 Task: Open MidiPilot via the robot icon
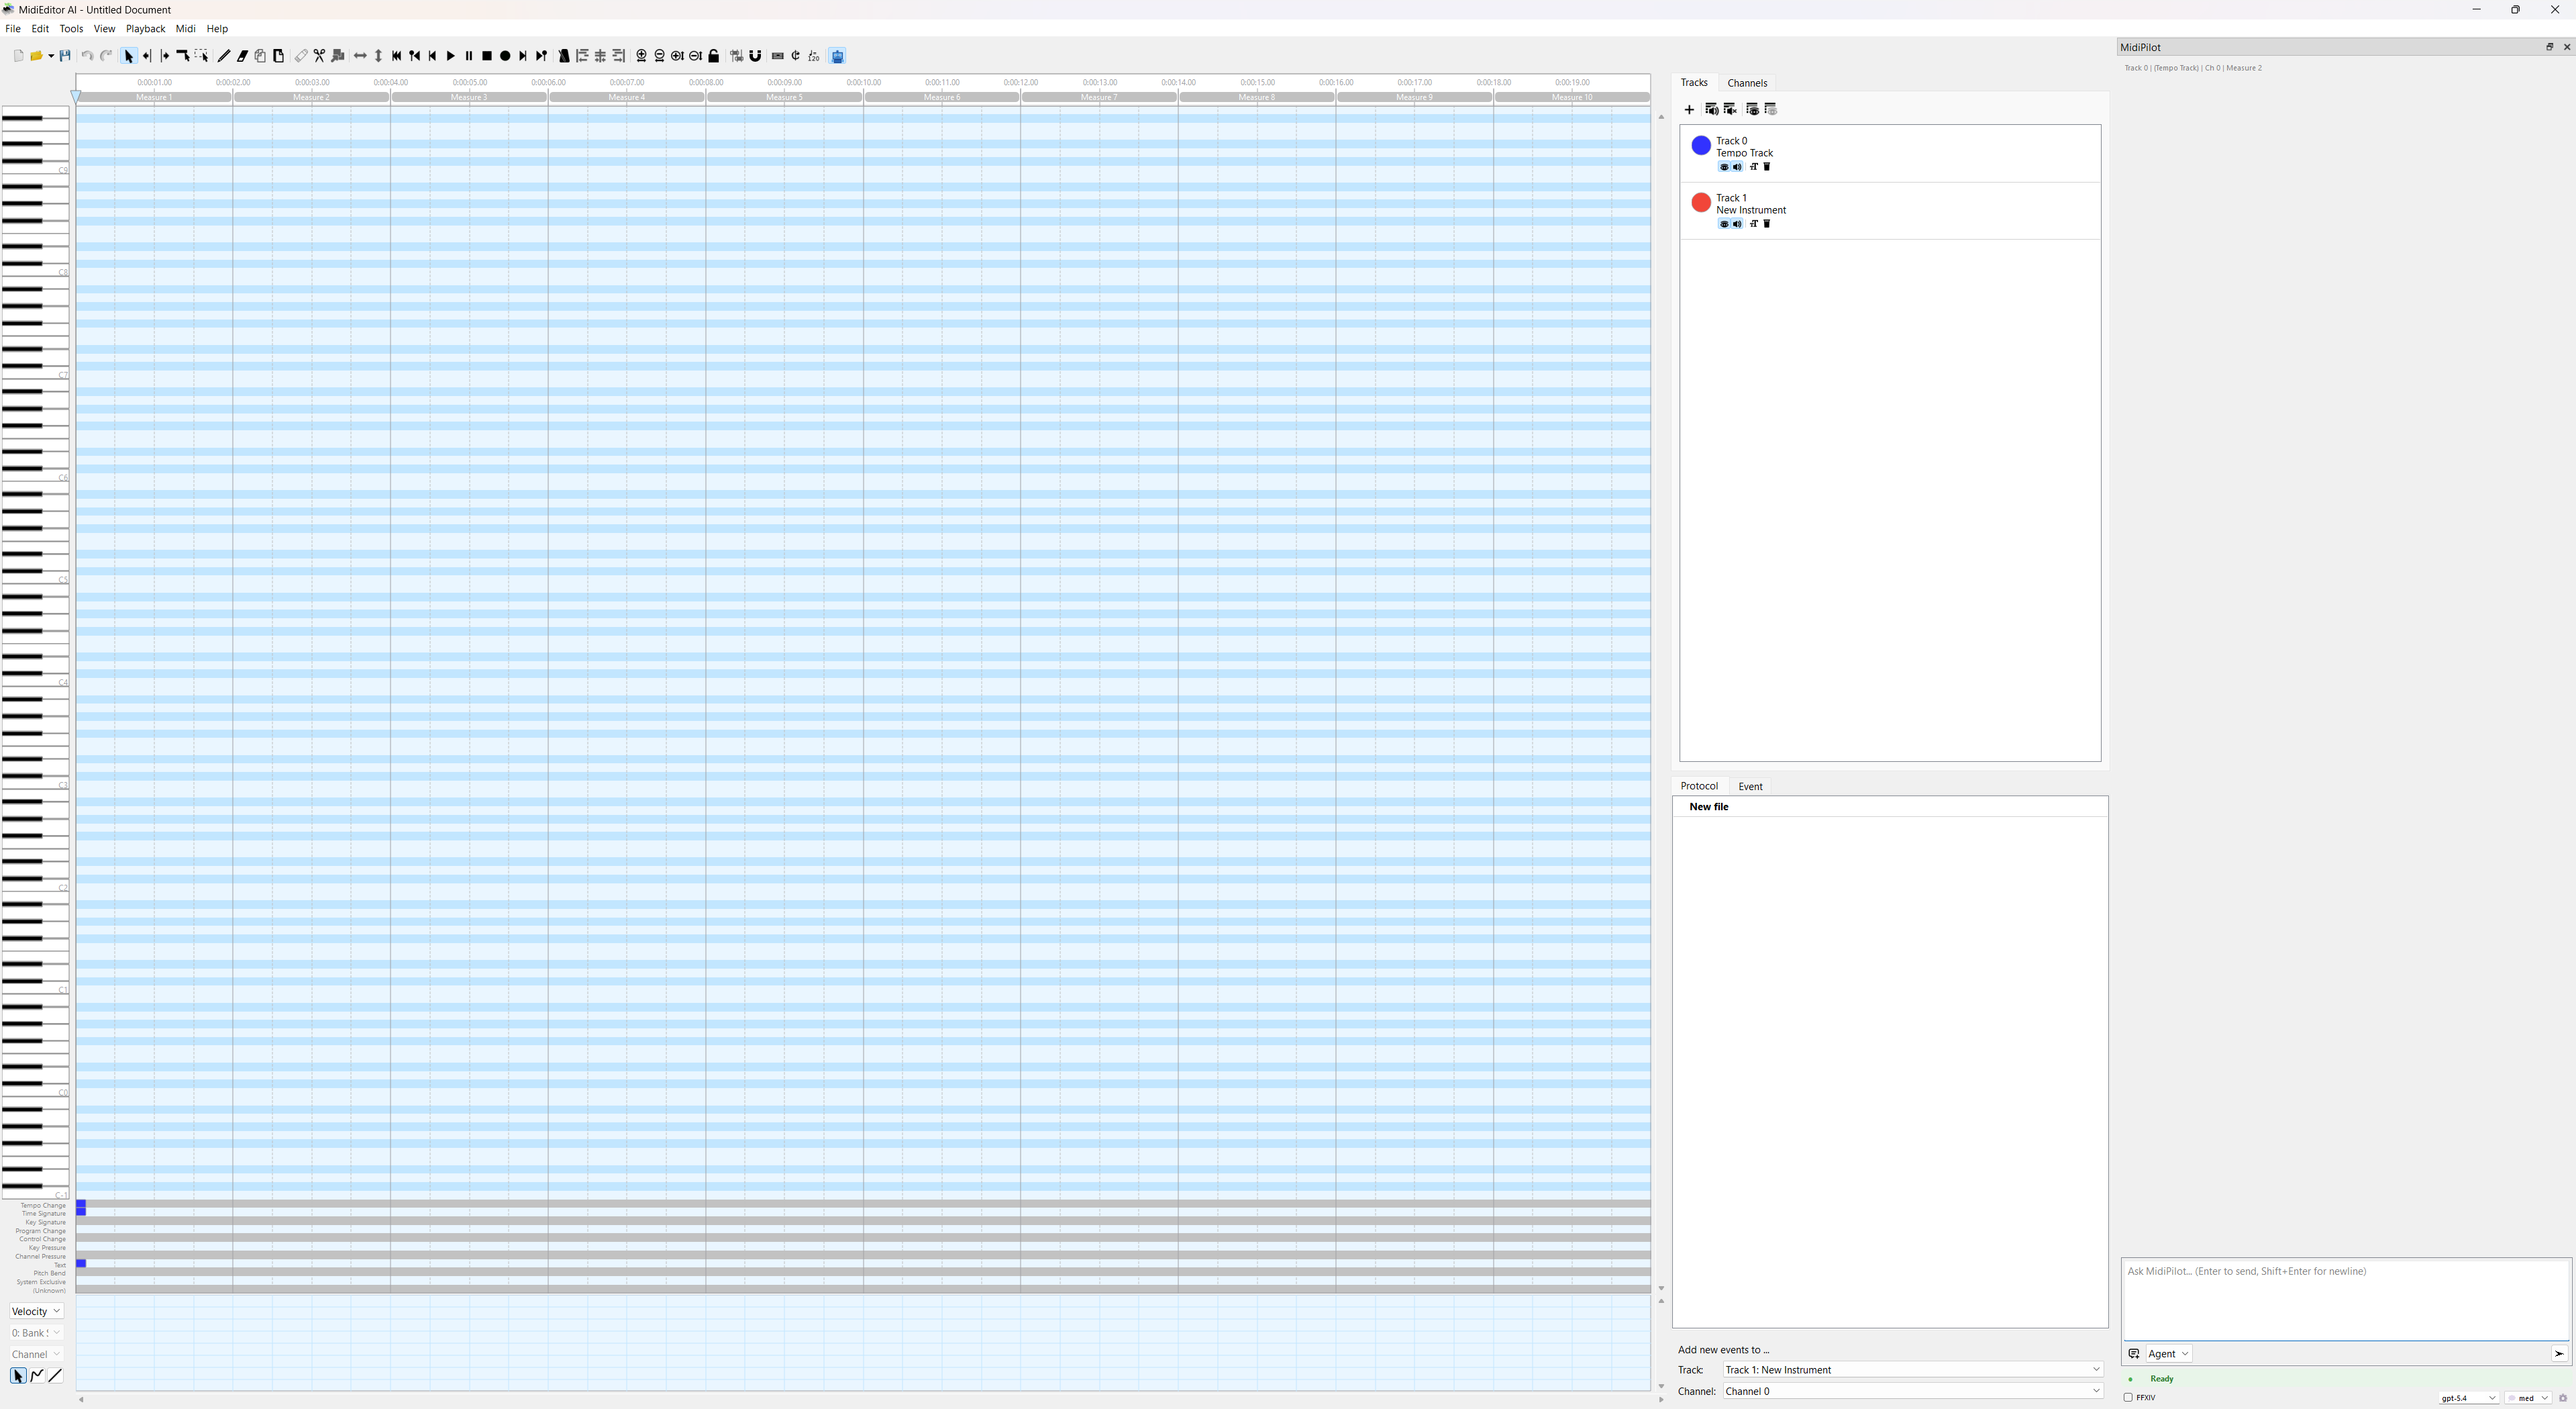(x=838, y=56)
